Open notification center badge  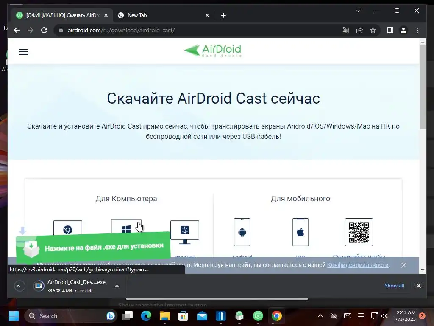pos(422,315)
